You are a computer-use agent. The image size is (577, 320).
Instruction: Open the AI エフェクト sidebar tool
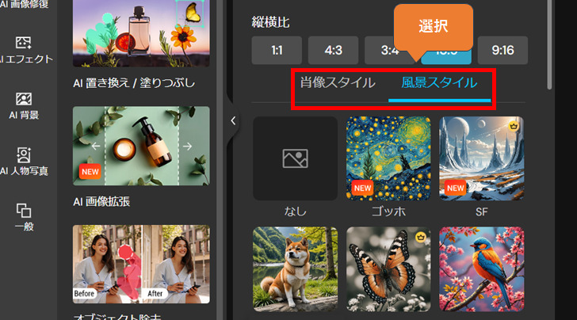[24, 48]
